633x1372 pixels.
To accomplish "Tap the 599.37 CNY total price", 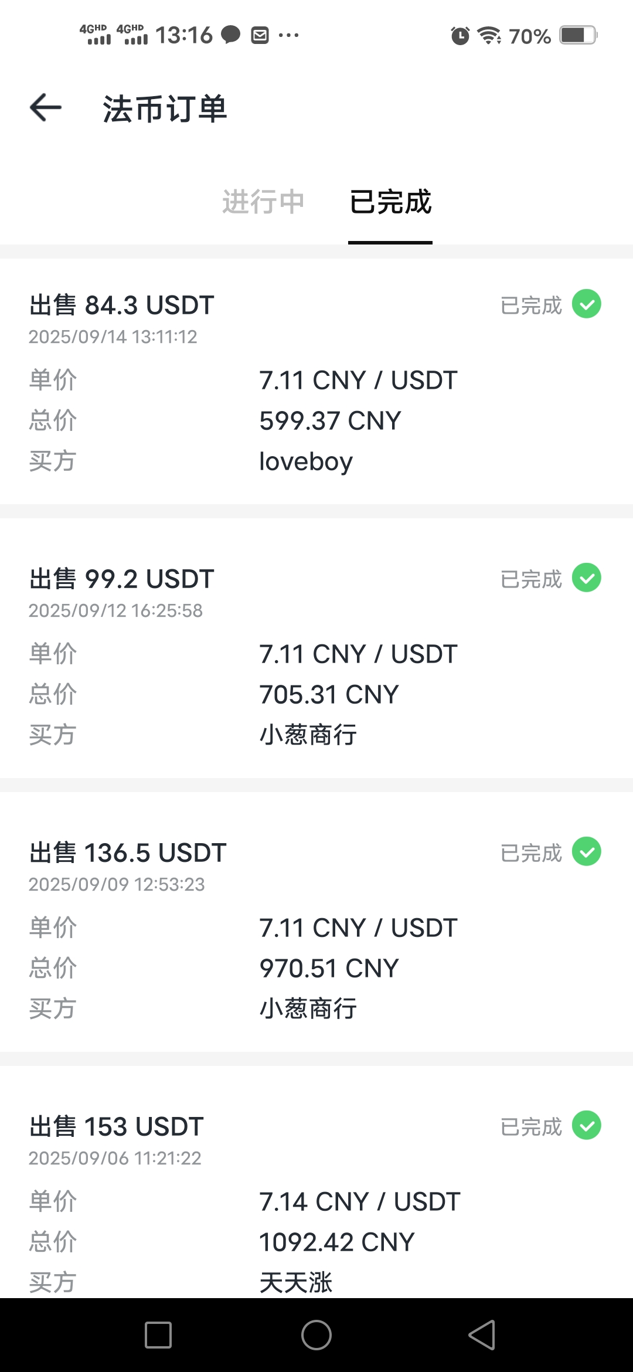I will 330,421.
